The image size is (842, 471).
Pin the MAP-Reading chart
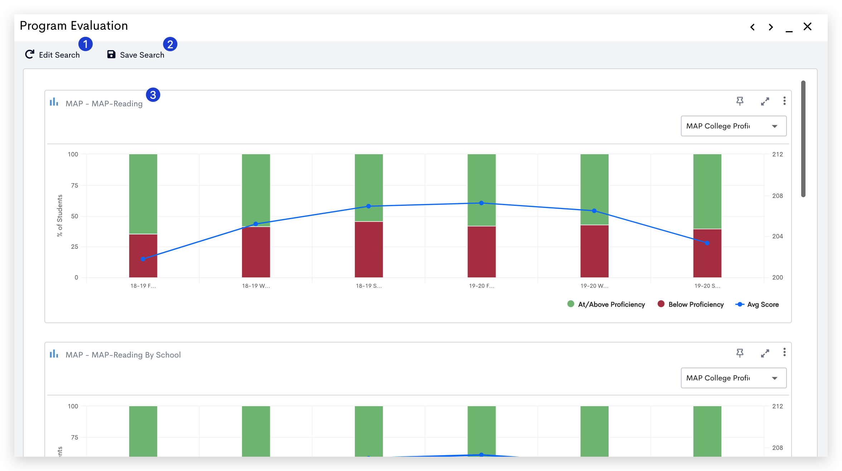tap(740, 101)
